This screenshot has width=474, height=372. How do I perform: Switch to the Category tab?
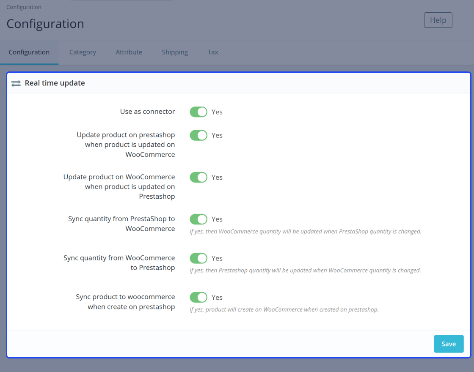[83, 52]
